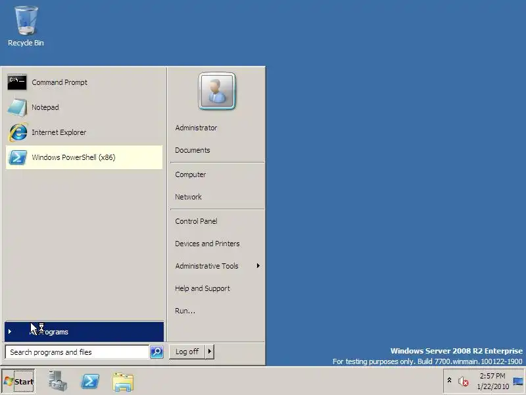Select Administrative Tools menu item

coord(206,266)
